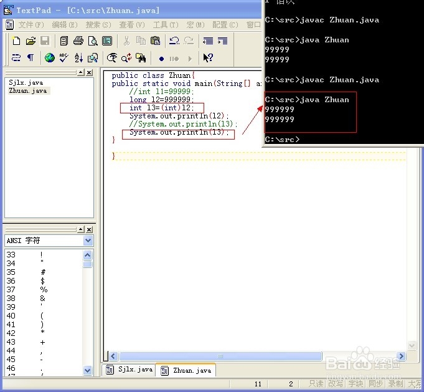424x392 pixels.
Task: Click the document icon left of the 文件 menu
Action: click(9, 25)
